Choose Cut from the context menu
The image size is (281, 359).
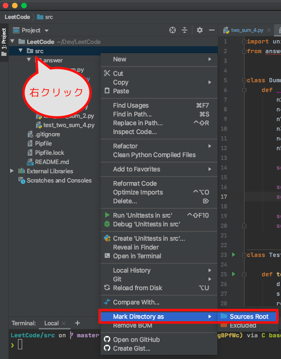(159, 73)
